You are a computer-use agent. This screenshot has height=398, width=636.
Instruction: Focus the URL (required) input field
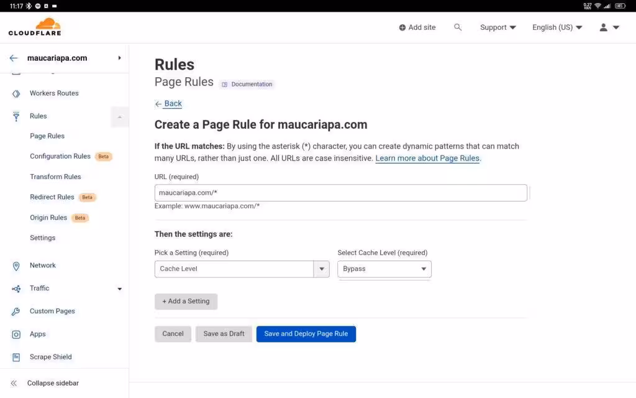(x=341, y=193)
